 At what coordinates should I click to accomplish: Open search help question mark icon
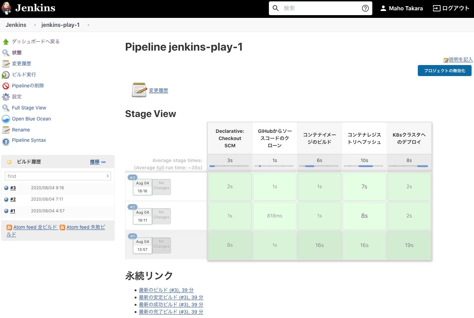click(365, 8)
